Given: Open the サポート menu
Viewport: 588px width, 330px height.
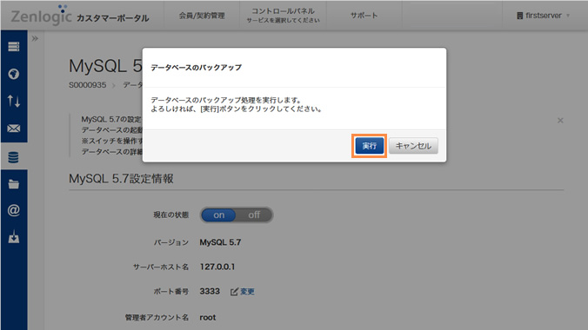Looking at the screenshot, I should coord(364,16).
